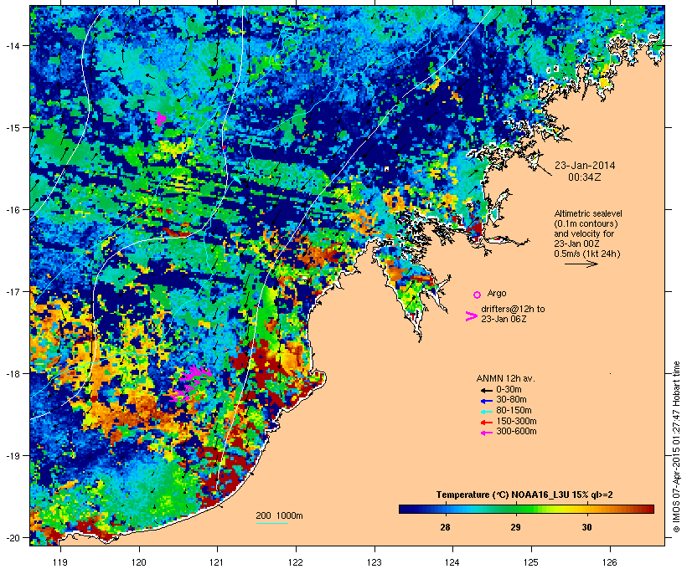
Task: Click the colorbar tick label 30
Action: pos(586,527)
